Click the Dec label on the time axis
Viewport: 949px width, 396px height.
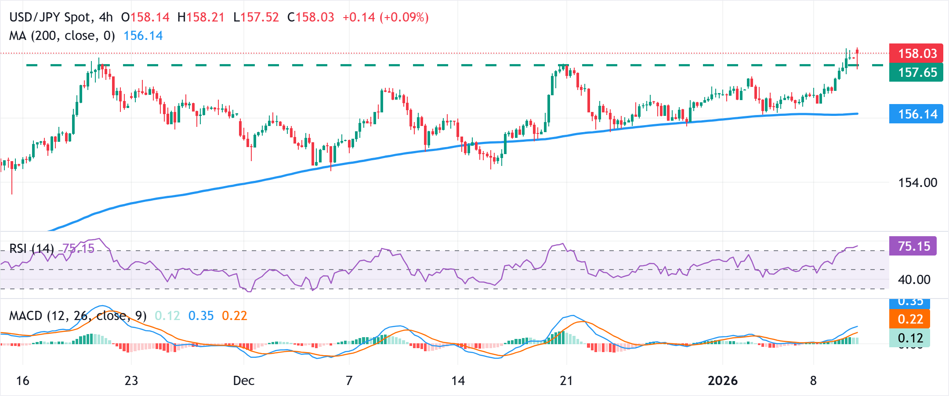coord(243,381)
